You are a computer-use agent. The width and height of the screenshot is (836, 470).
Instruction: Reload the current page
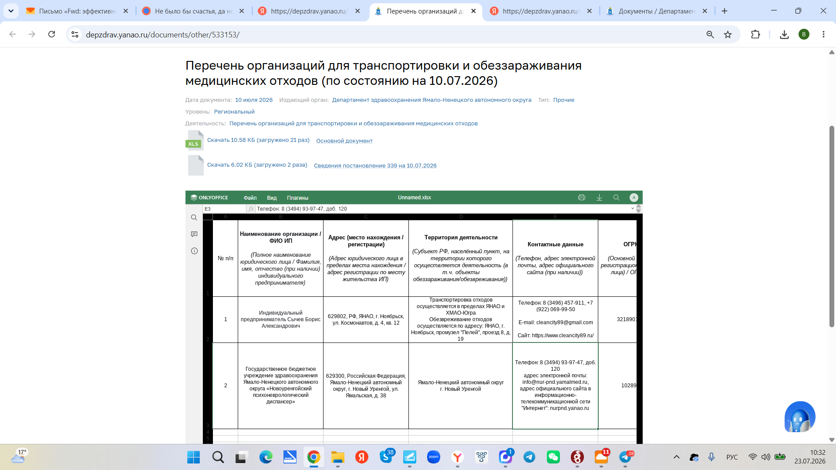tap(51, 34)
